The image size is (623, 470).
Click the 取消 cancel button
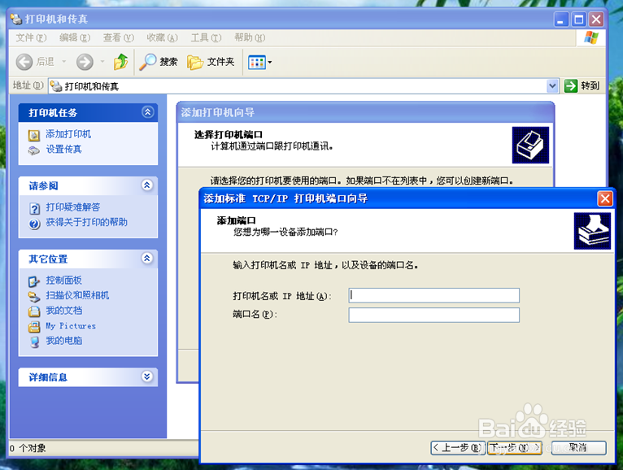tap(579, 448)
